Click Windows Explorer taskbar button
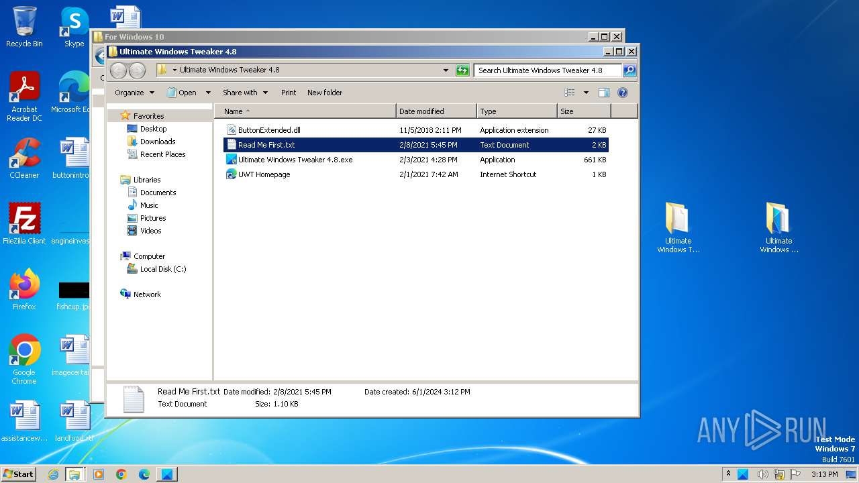The image size is (859, 483). point(74,474)
